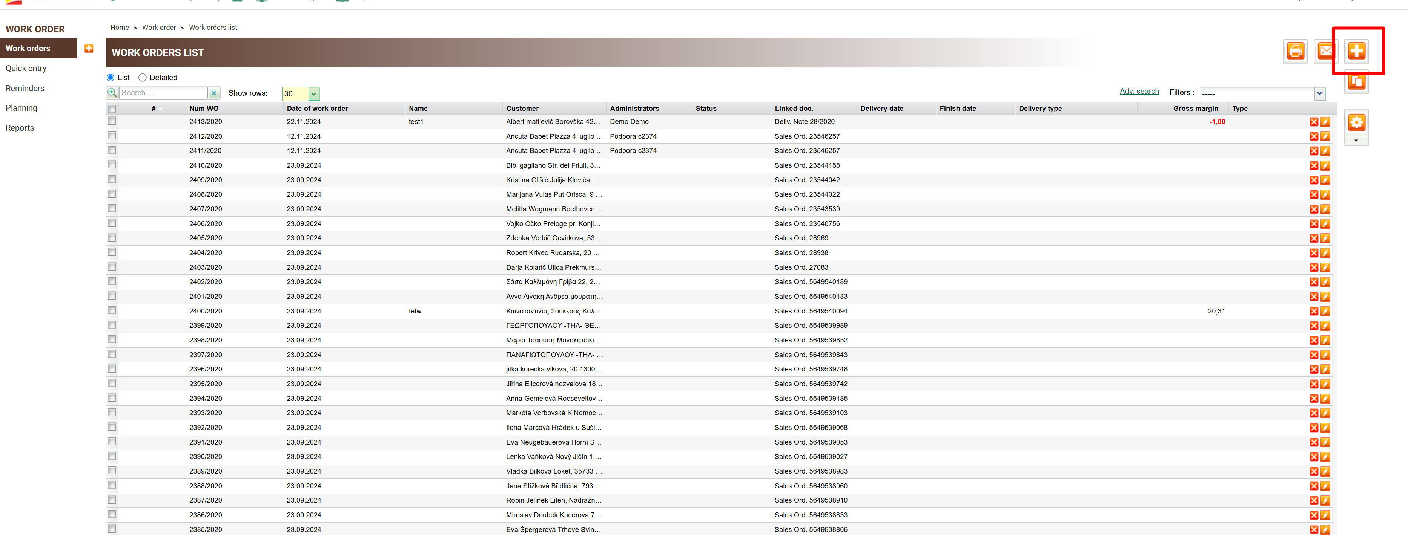Open the Show rows dropdown
1408x535 pixels.
point(313,94)
